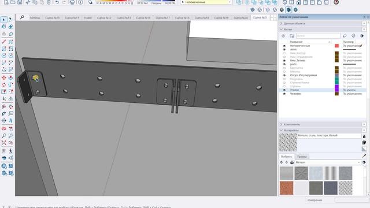The height and width of the screenshot is (208, 370).
Task: Open the Выбрать materials tab
Action: pos(287,157)
